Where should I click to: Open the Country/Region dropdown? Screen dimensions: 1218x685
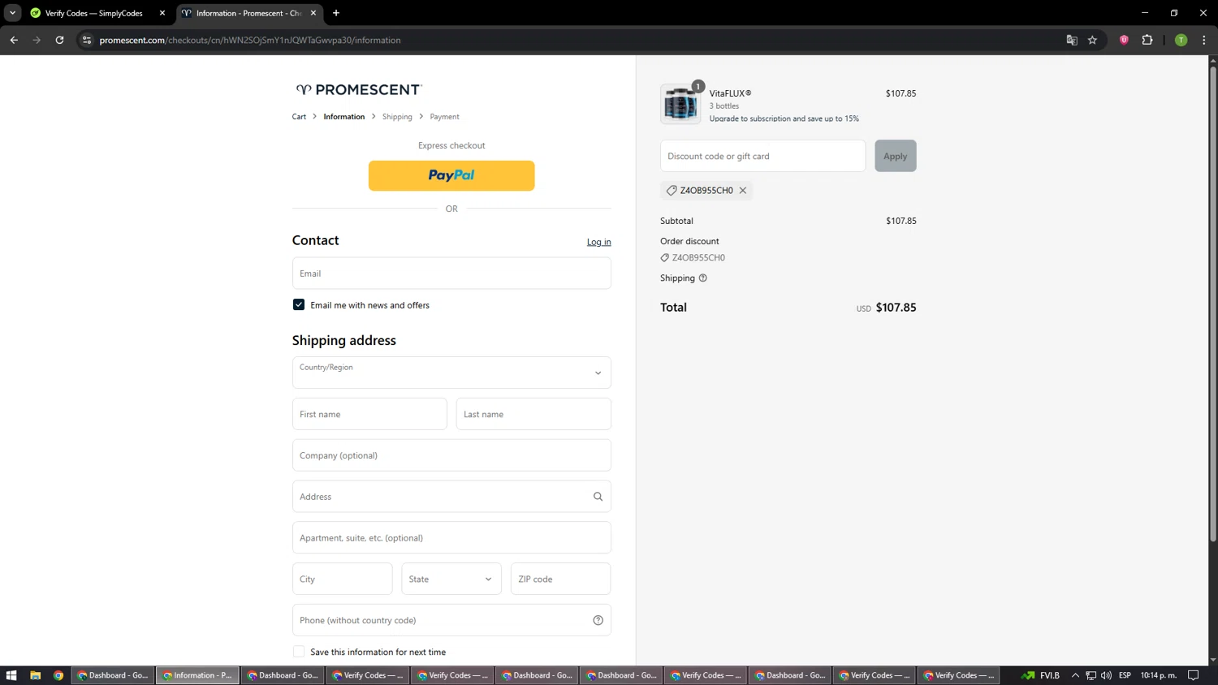451,373
